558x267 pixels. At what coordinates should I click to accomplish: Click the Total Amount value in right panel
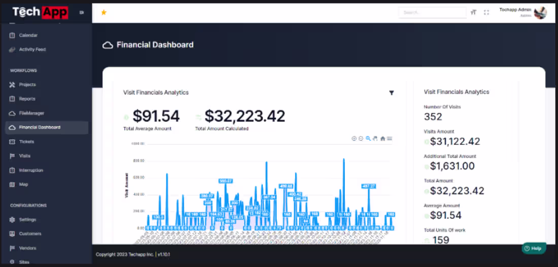coord(457,191)
